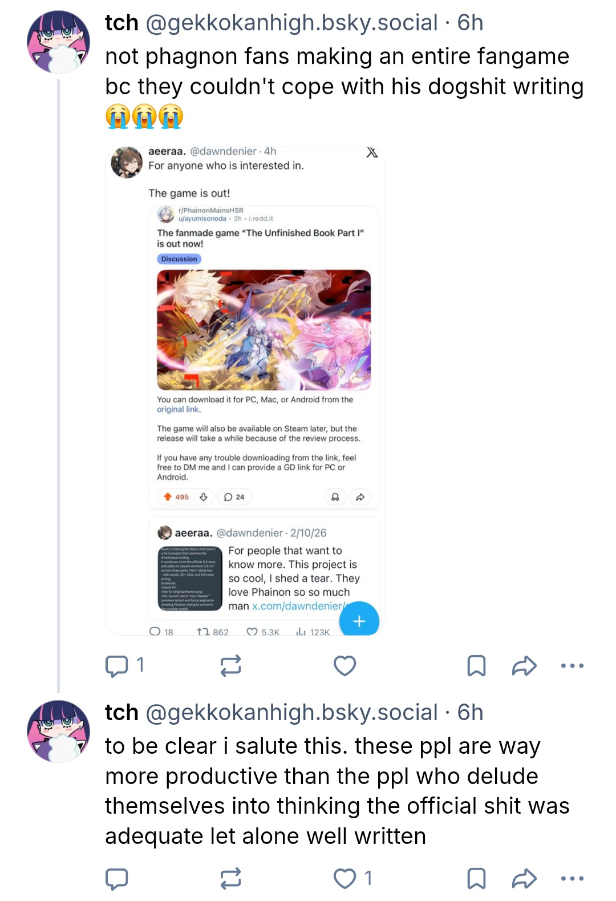The height and width of the screenshot is (901, 616).
Task: Open tch's avatar on the first post
Action: click(x=58, y=42)
